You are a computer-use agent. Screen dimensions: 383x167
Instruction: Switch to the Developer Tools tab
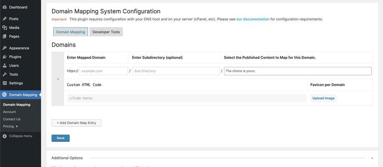click(x=106, y=32)
